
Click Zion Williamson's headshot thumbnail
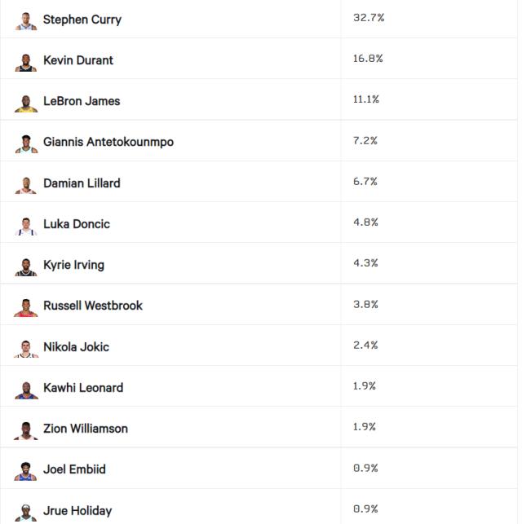pyautogui.click(x=26, y=429)
